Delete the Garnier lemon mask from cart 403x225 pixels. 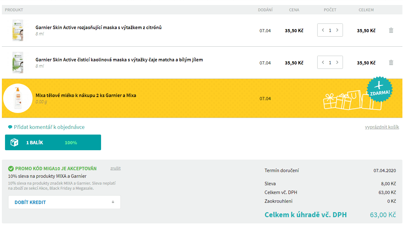tap(391, 30)
